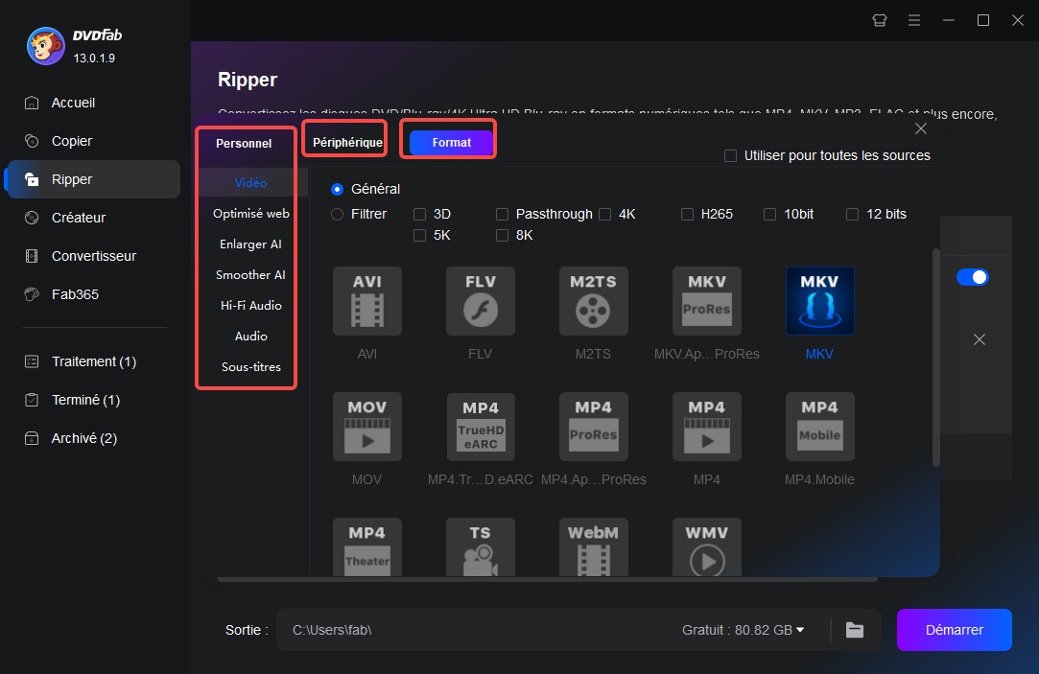Image resolution: width=1039 pixels, height=674 pixels.
Task: Toggle the blue switch on the right
Action: pos(973,277)
